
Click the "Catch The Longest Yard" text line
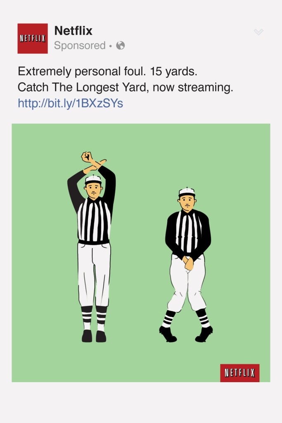125,88
